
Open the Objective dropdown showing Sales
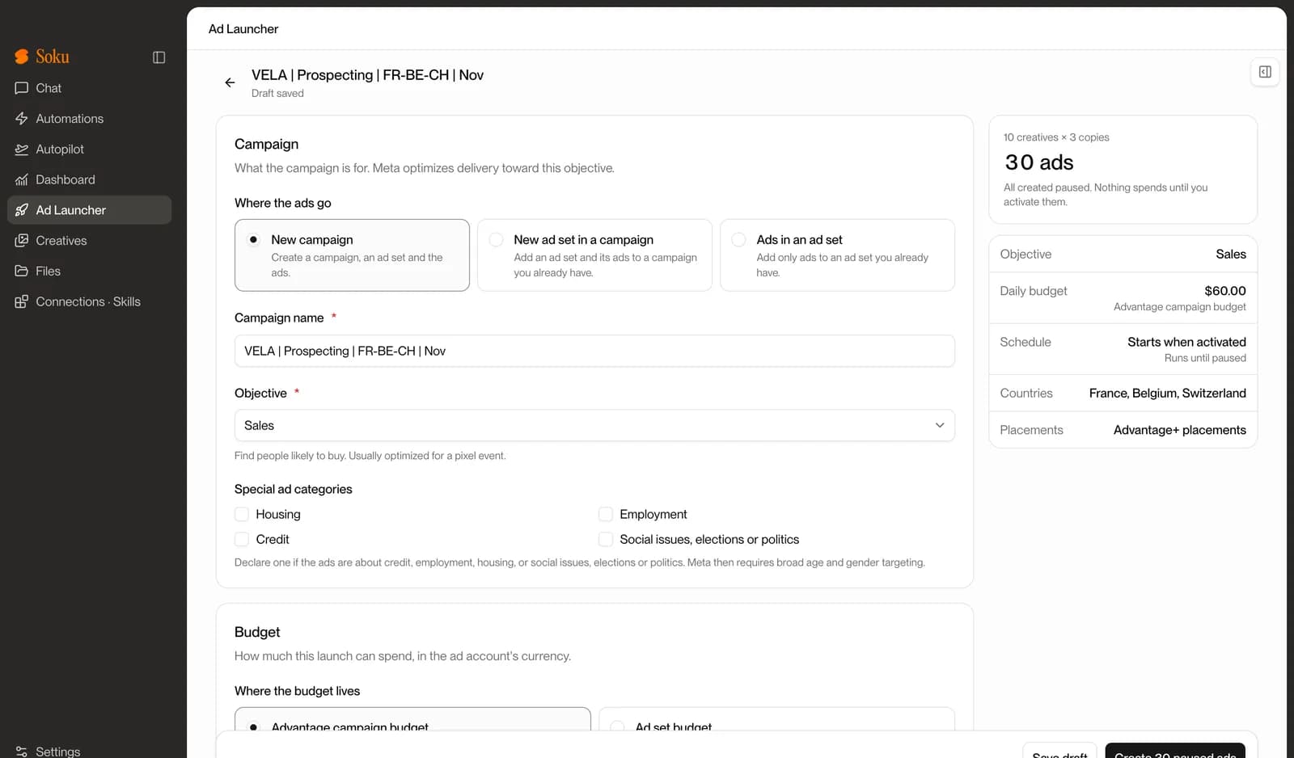click(594, 426)
